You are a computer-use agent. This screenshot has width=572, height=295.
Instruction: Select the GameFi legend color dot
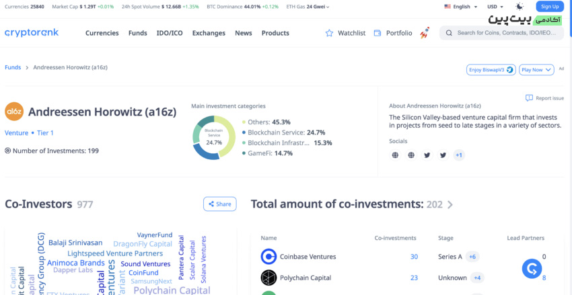pos(244,154)
